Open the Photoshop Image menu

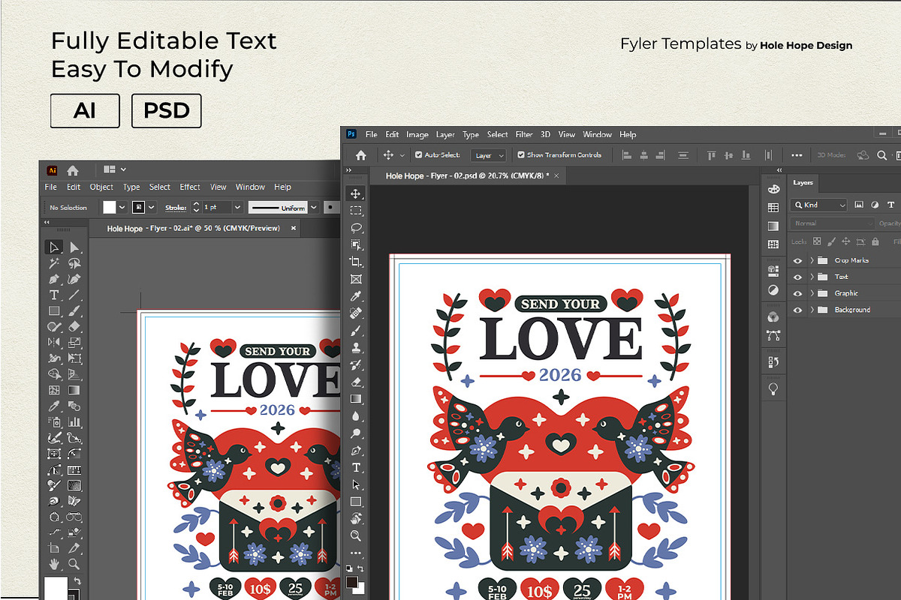417,135
